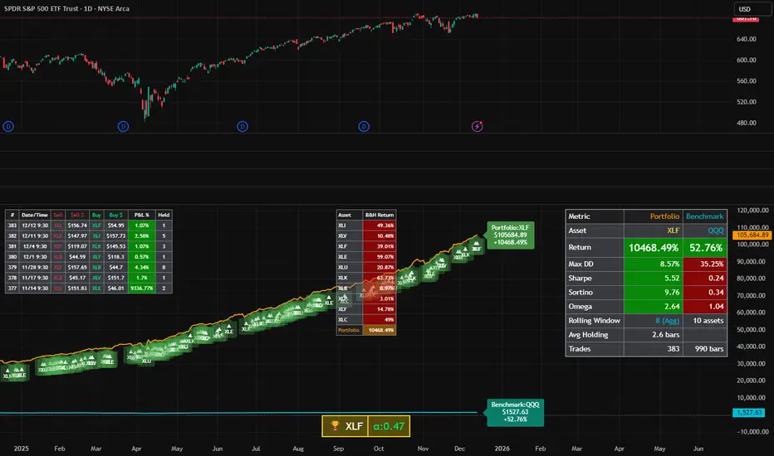Viewport: 774px width, 456px height.
Task: Click the Sep label on time axis
Action: coord(338,449)
